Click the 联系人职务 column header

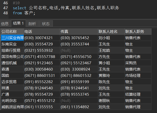pyautogui.click(x=135, y=31)
